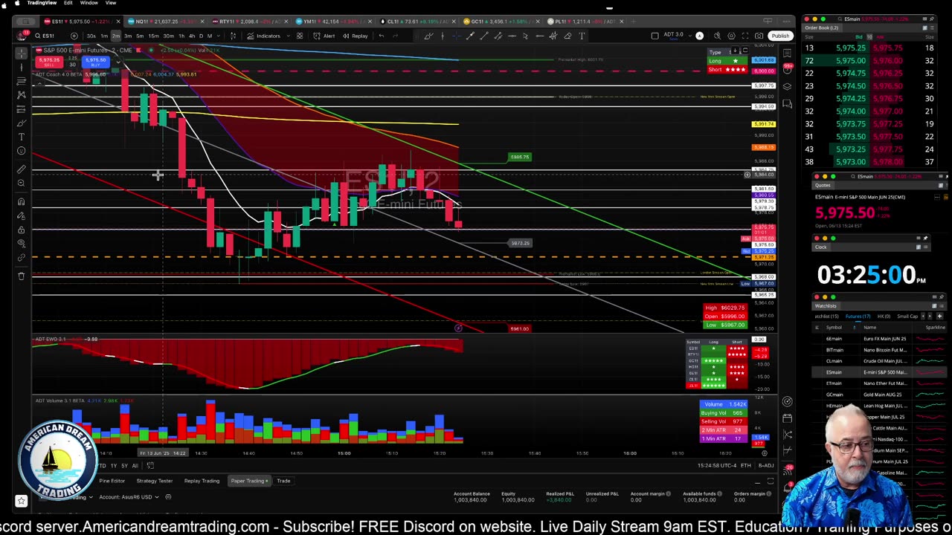Select the All date range
Viewport: 952px width, 535px height.
[x=135, y=465]
